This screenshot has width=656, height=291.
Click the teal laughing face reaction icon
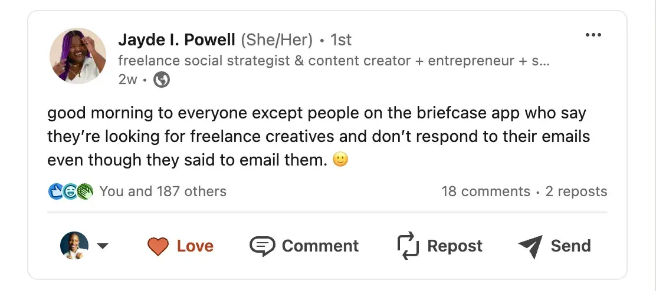(71, 191)
